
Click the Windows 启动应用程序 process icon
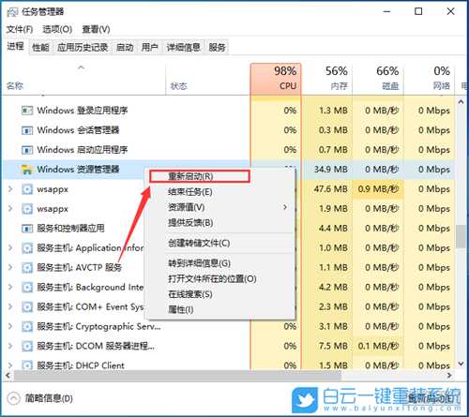[27, 150]
